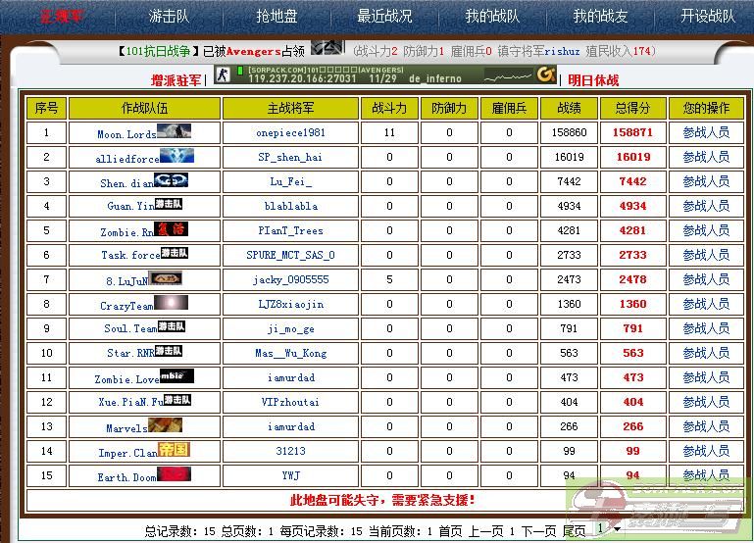Click the Imper.Clan team emblem

click(173, 450)
